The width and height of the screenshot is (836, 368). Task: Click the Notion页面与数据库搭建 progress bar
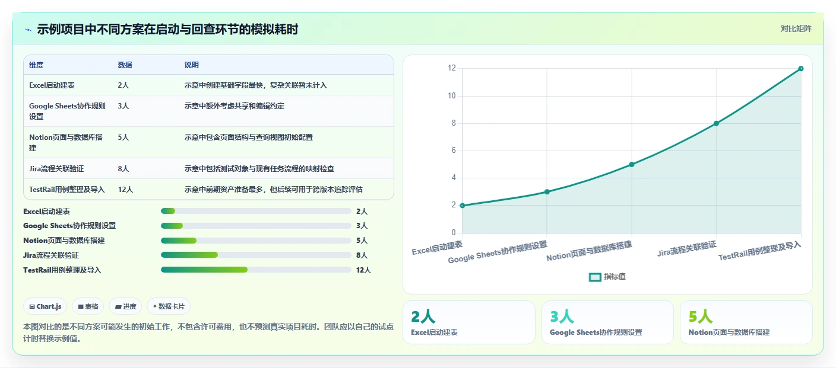click(256, 241)
